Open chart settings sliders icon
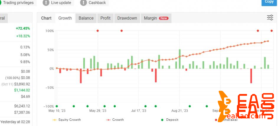 tap(270, 18)
